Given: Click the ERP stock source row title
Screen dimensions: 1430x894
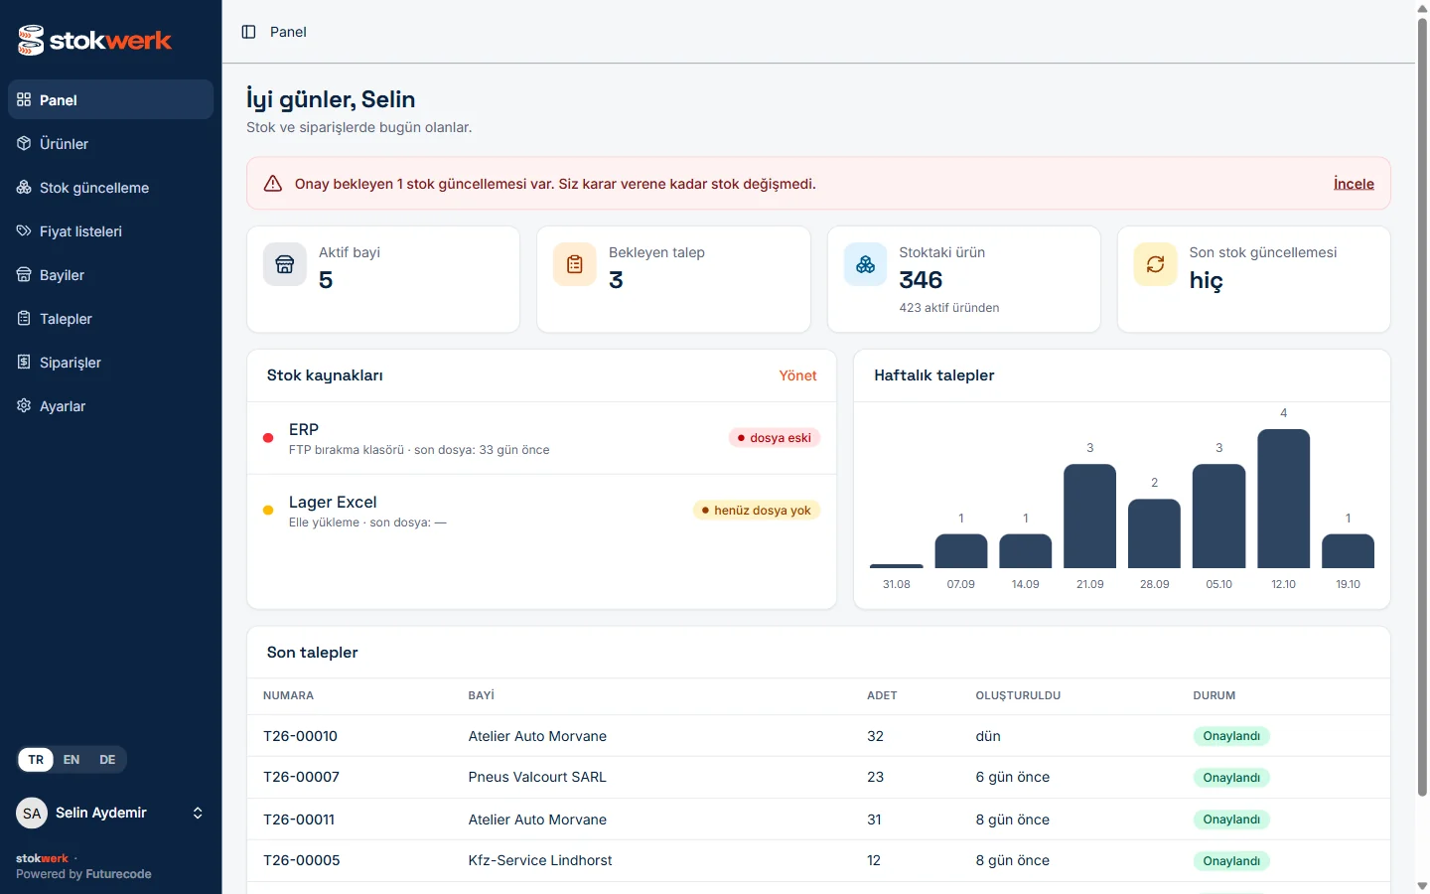Looking at the screenshot, I should pos(304,429).
